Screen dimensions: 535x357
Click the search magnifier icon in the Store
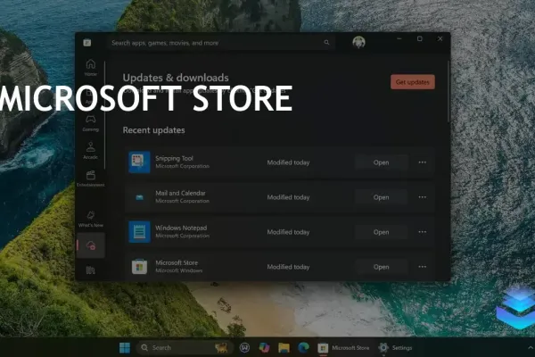coord(326,42)
